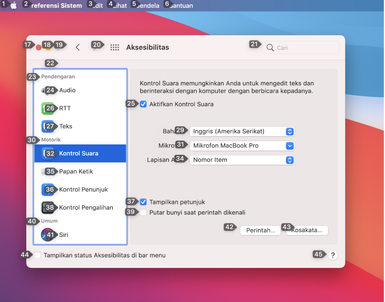Select the Audio icon in sidebar
This screenshot has height=302, width=385.
48,90
